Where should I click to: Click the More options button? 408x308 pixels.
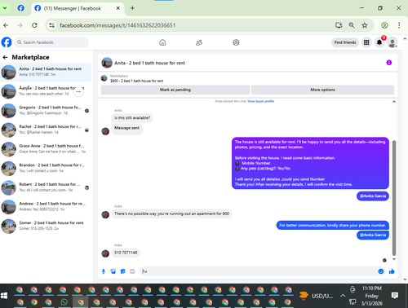tap(322, 90)
